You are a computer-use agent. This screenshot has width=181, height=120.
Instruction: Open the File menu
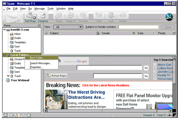[x=8, y=9]
